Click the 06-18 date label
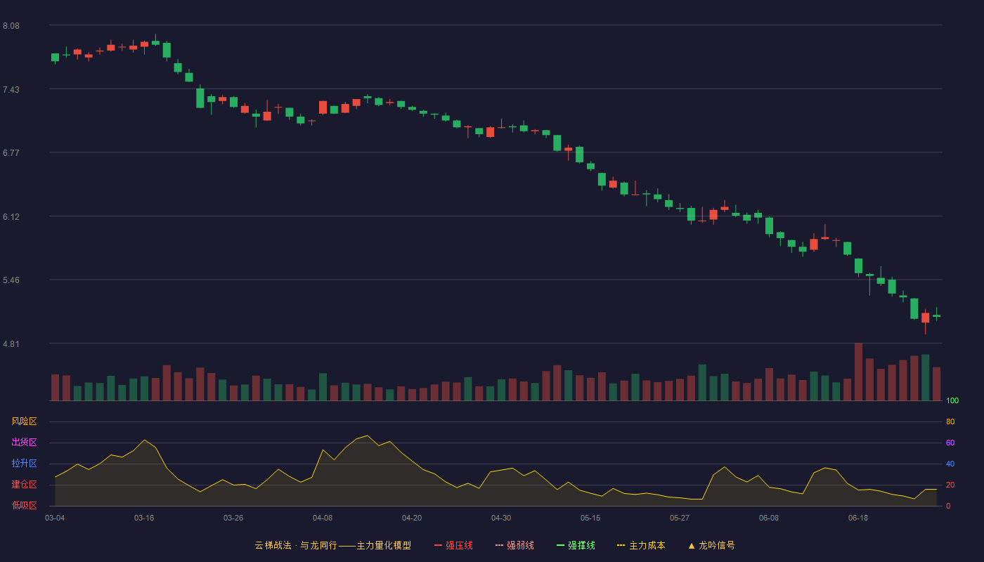The width and height of the screenshot is (984, 562). (858, 518)
